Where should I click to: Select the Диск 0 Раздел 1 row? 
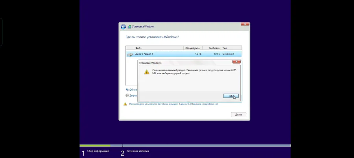pos(184,54)
